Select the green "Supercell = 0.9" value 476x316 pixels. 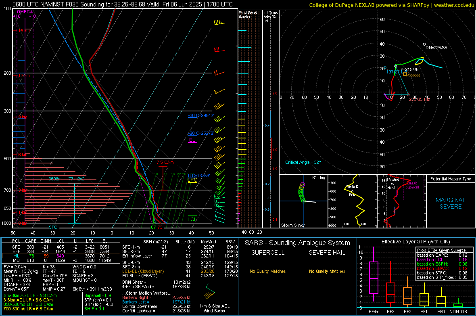click(98, 295)
